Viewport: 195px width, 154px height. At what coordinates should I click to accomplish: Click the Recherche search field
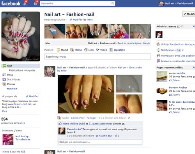coord(75,3)
